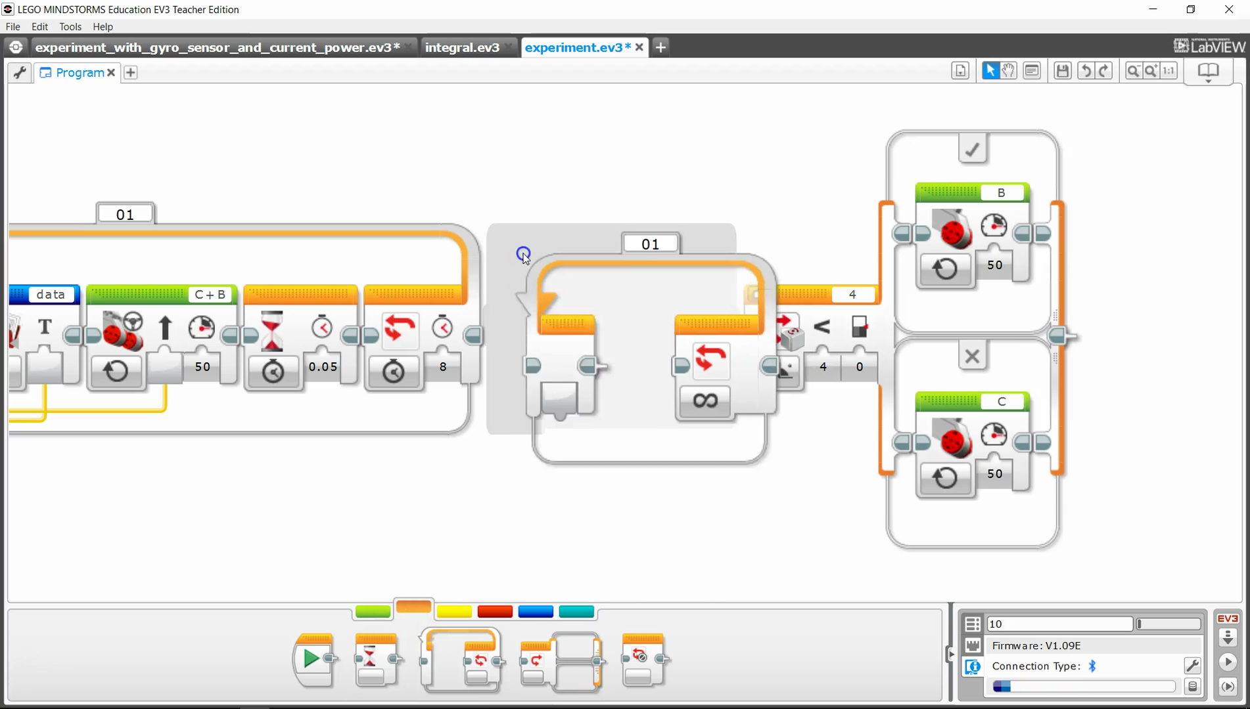Edit the value 10 in the input field
The height and width of the screenshot is (709, 1250).
click(x=1058, y=624)
